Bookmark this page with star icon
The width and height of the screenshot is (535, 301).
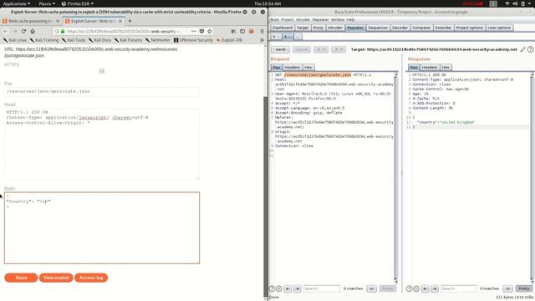point(210,31)
